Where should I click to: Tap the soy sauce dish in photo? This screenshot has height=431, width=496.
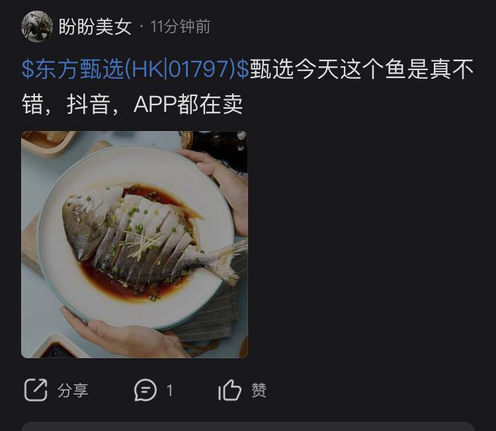pyautogui.click(x=58, y=348)
